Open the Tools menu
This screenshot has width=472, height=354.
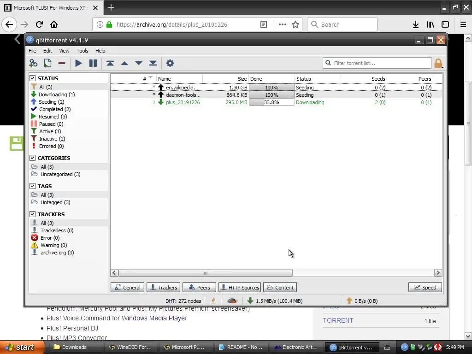tap(82, 51)
